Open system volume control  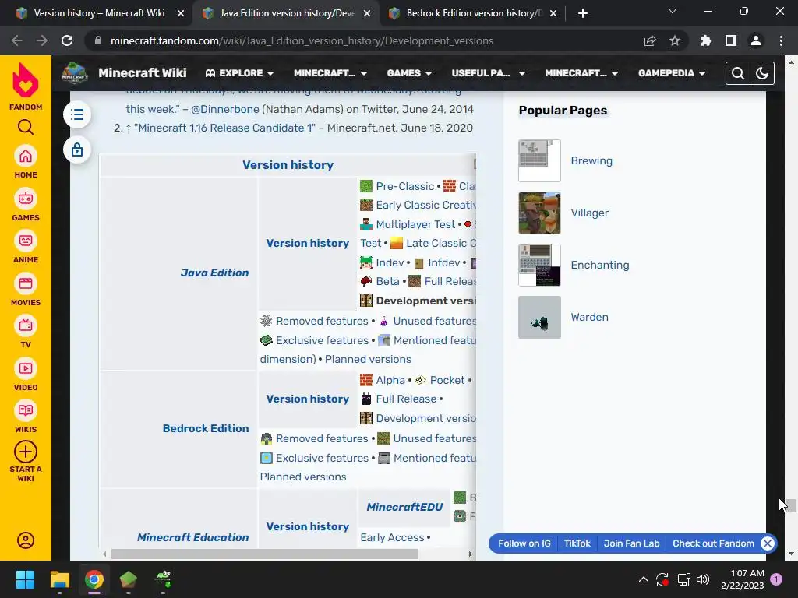(703, 579)
